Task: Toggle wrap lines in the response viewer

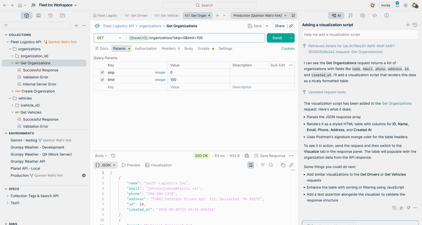Action: (x=251, y=165)
